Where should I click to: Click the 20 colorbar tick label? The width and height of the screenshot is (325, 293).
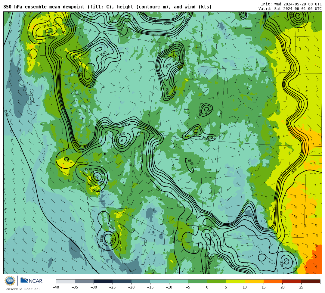click(x=282, y=287)
